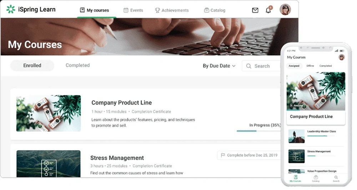
Task: Open Leadership Master Class thumbnail on phone
Action: (x=296, y=136)
